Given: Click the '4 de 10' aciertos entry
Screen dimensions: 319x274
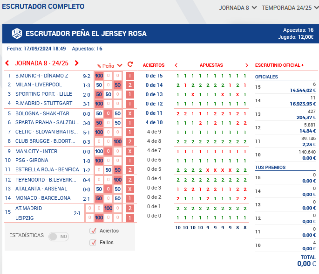Looking at the screenshot, I should (x=154, y=122).
